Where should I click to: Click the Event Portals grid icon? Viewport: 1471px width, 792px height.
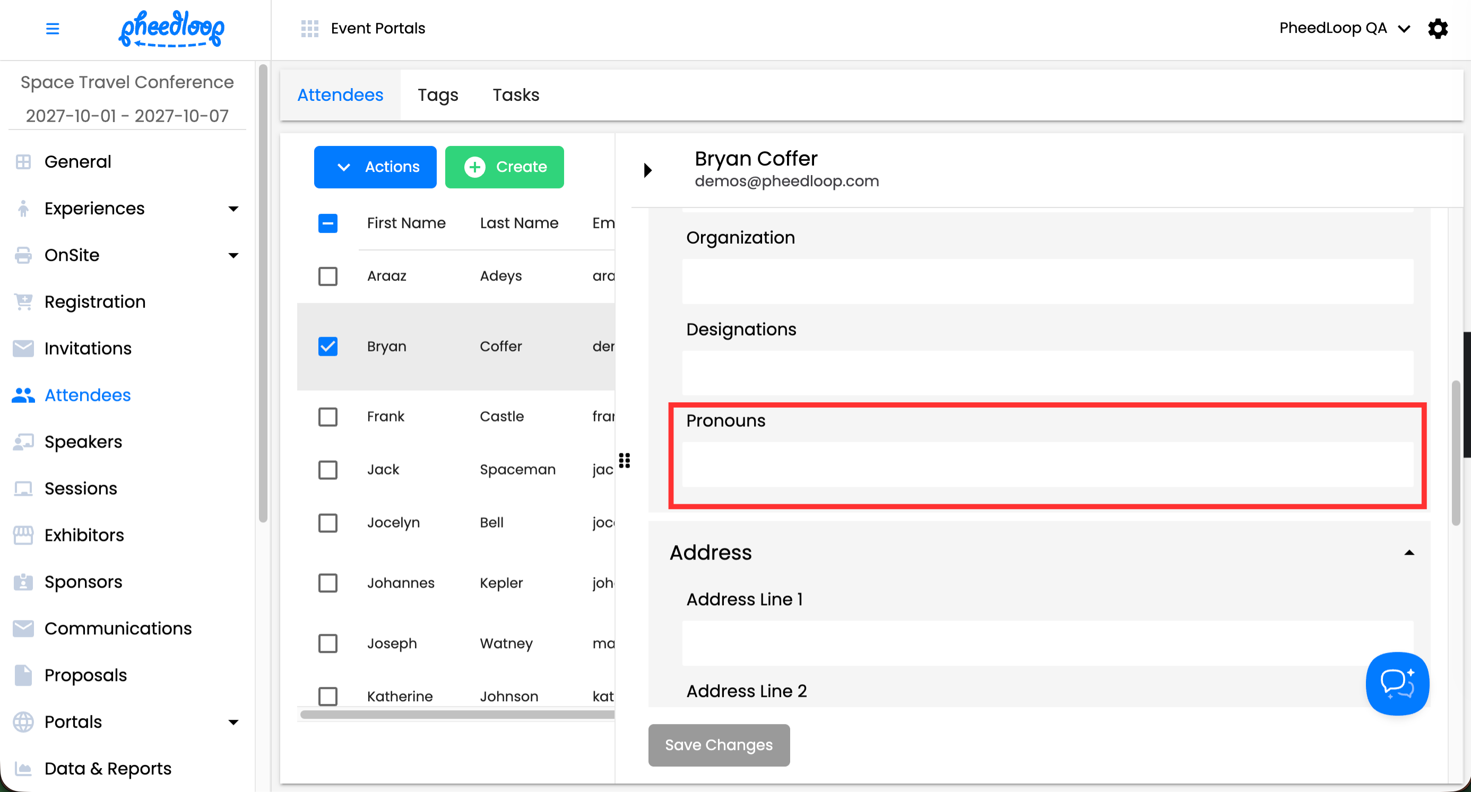pyautogui.click(x=309, y=28)
